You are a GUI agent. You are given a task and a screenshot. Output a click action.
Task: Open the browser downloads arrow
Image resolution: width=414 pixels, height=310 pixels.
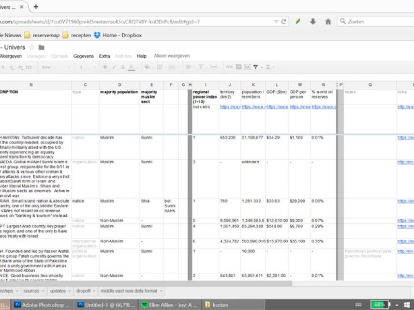point(313,22)
